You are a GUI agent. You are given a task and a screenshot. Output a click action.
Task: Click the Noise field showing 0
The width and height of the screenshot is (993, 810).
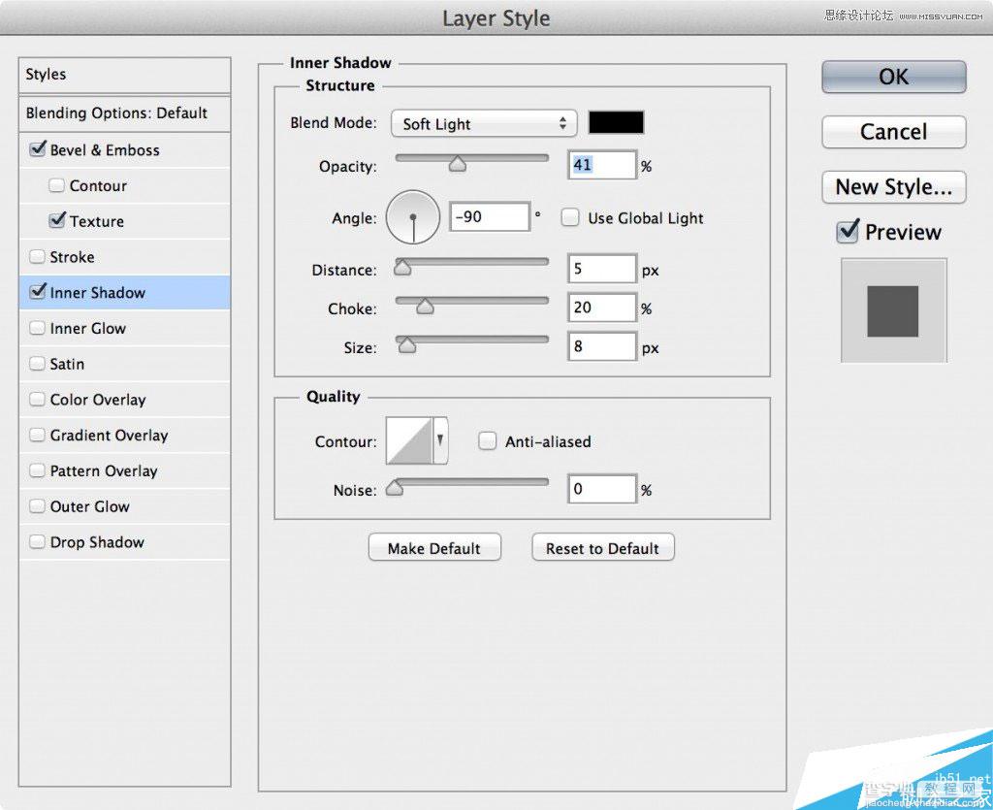pos(601,489)
